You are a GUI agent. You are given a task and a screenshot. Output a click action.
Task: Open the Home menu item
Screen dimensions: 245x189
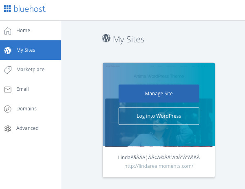click(x=30, y=31)
